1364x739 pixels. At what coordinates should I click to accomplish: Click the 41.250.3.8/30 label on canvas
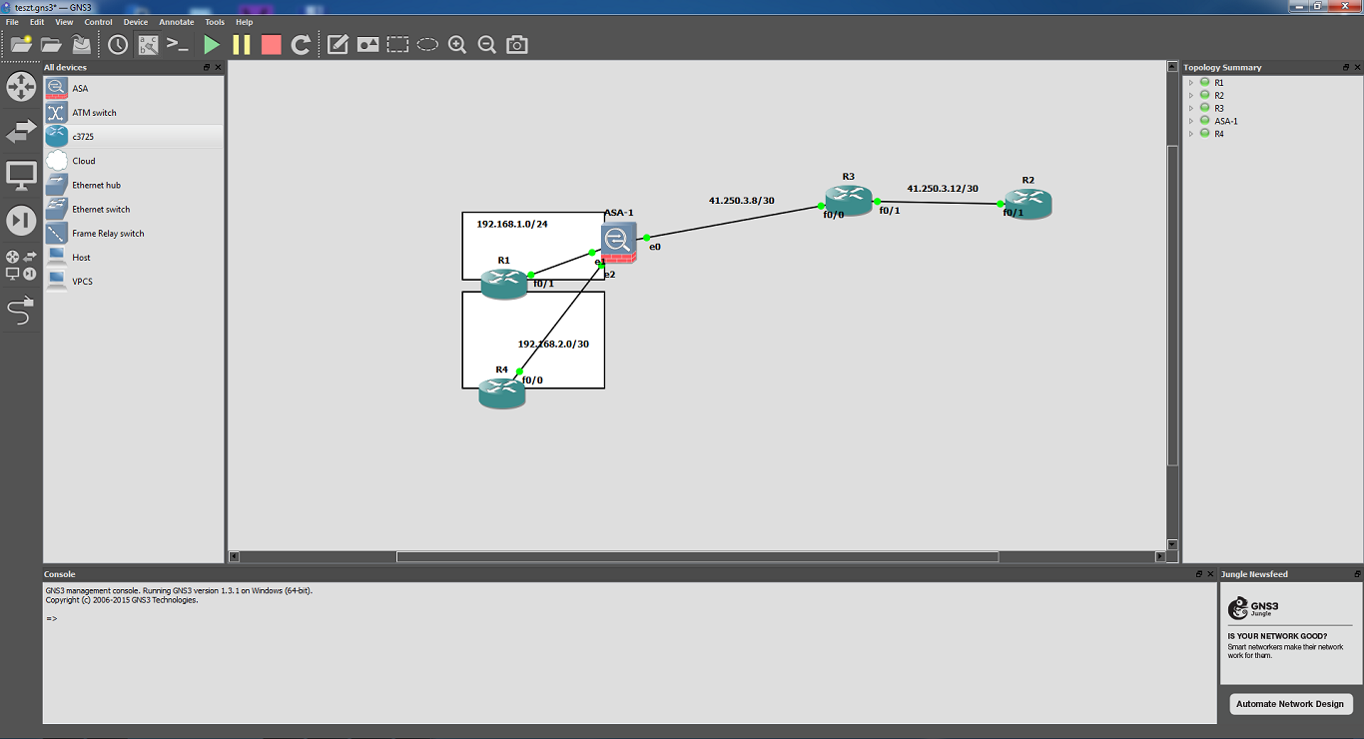coord(741,200)
